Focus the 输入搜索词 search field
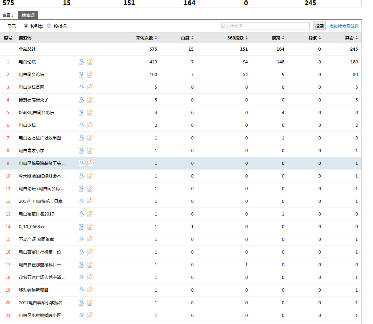Viewport: 373px width, 324px height. point(265,26)
